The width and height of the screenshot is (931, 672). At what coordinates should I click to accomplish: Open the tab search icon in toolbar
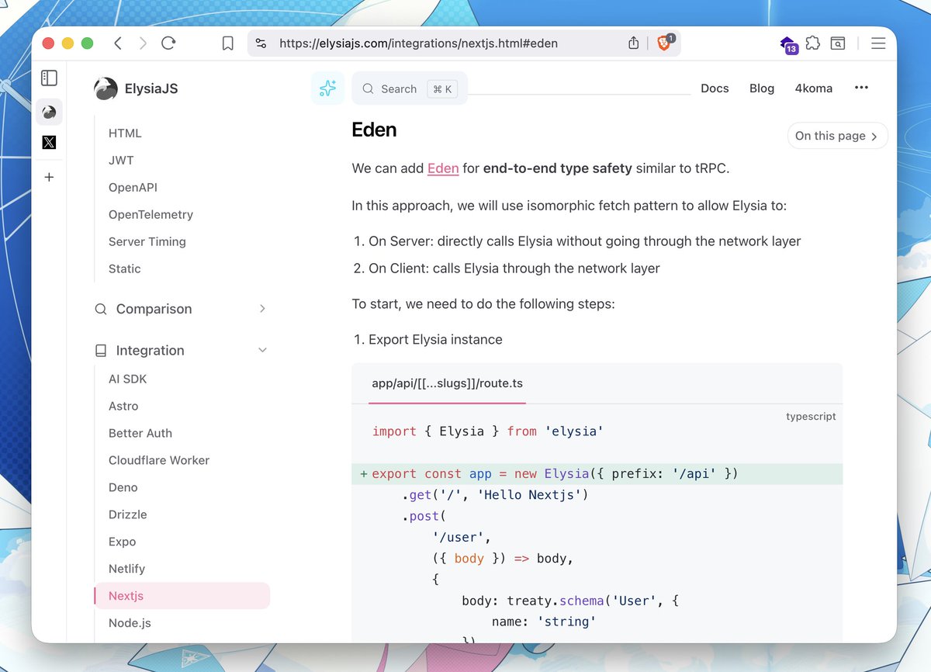click(838, 43)
